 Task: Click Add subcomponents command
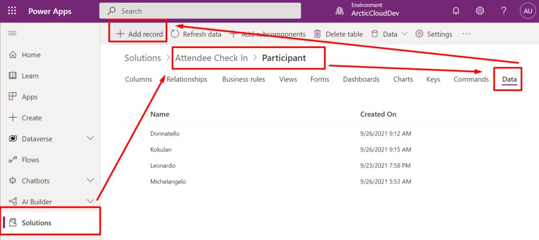pyautogui.click(x=267, y=34)
